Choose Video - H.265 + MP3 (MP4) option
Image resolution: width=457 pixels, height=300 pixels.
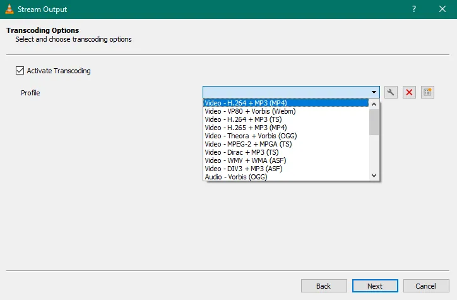coord(286,128)
